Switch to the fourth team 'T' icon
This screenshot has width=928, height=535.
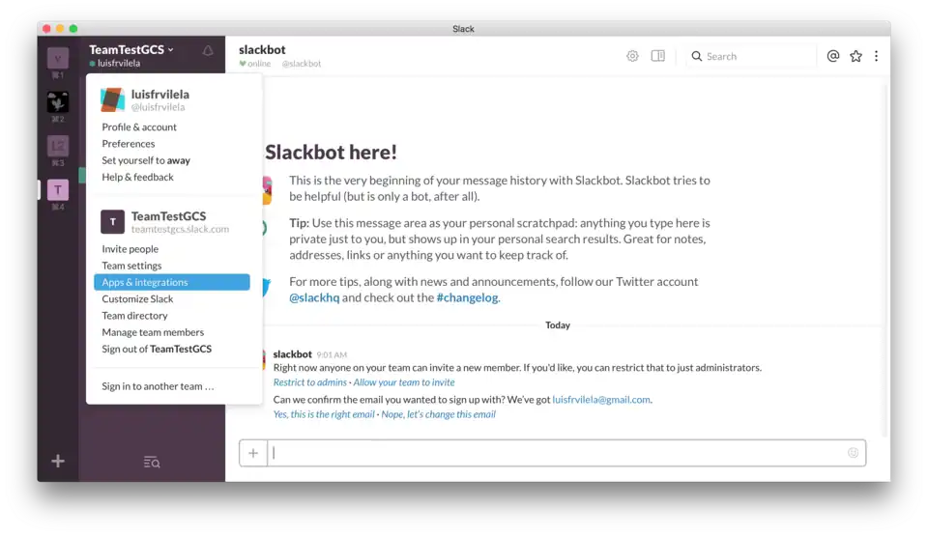pos(58,190)
